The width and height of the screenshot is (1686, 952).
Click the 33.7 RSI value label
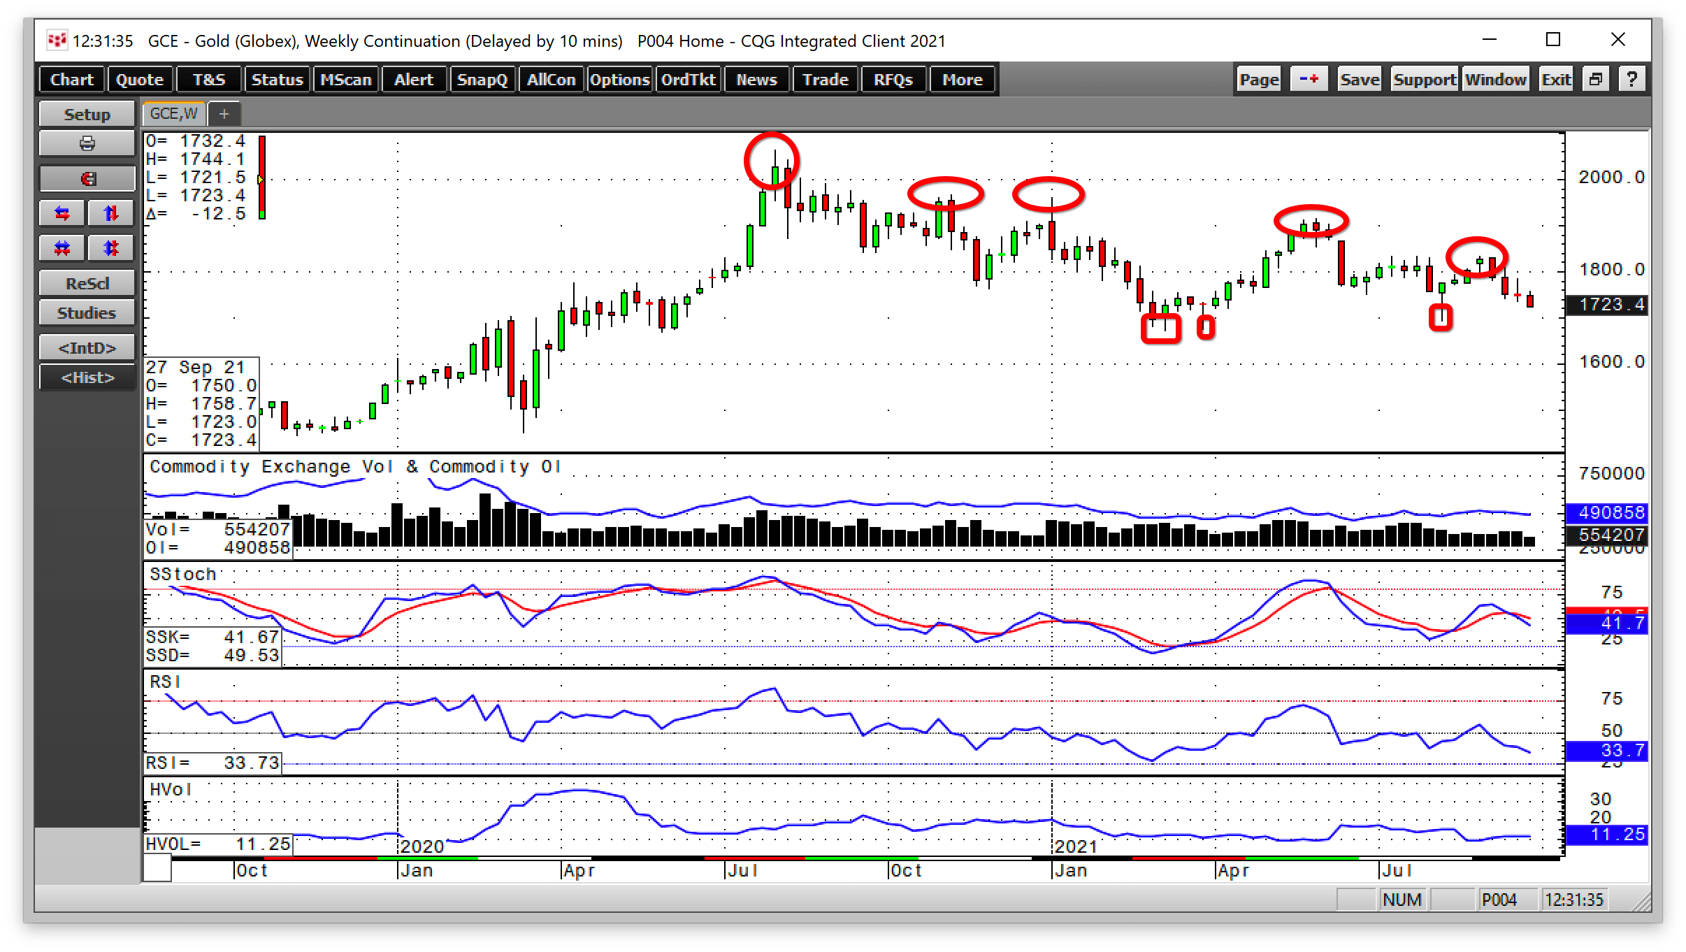pos(1606,751)
